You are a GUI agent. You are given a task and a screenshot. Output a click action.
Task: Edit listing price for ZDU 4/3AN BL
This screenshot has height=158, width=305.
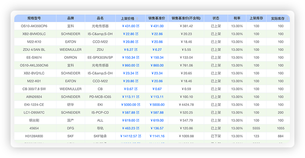pyautogui.click(x=136, y=49)
